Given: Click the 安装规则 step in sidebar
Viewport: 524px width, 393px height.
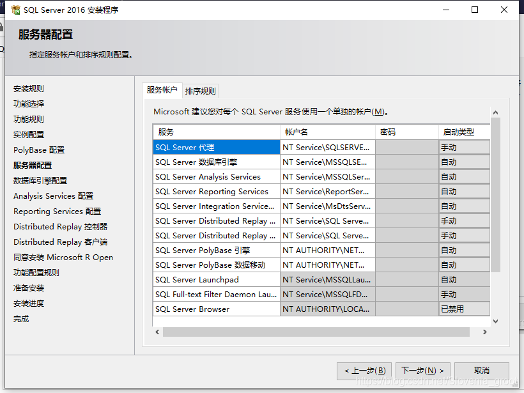Looking at the screenshot, I should [x=29, y=89].
